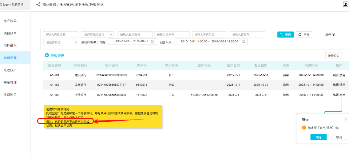349x158 pixels.
Task: Open 房产账单 in the sidebar
Action: click(10, 21)
